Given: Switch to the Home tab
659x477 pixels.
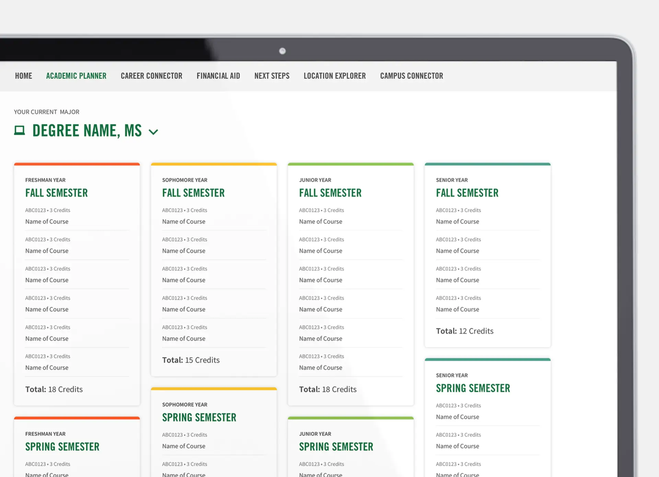Looking at the screenshot, I should [x=23, y=76].
